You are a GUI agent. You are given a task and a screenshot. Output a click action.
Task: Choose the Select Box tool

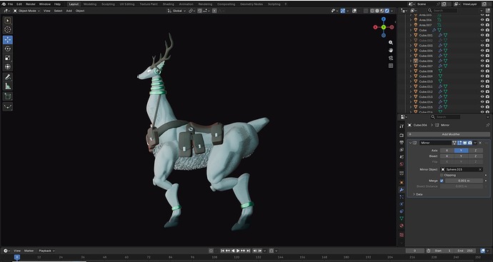pyautogui.click(x=8, y=21)
